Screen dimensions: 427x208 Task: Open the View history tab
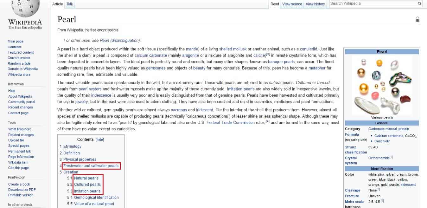315,4
